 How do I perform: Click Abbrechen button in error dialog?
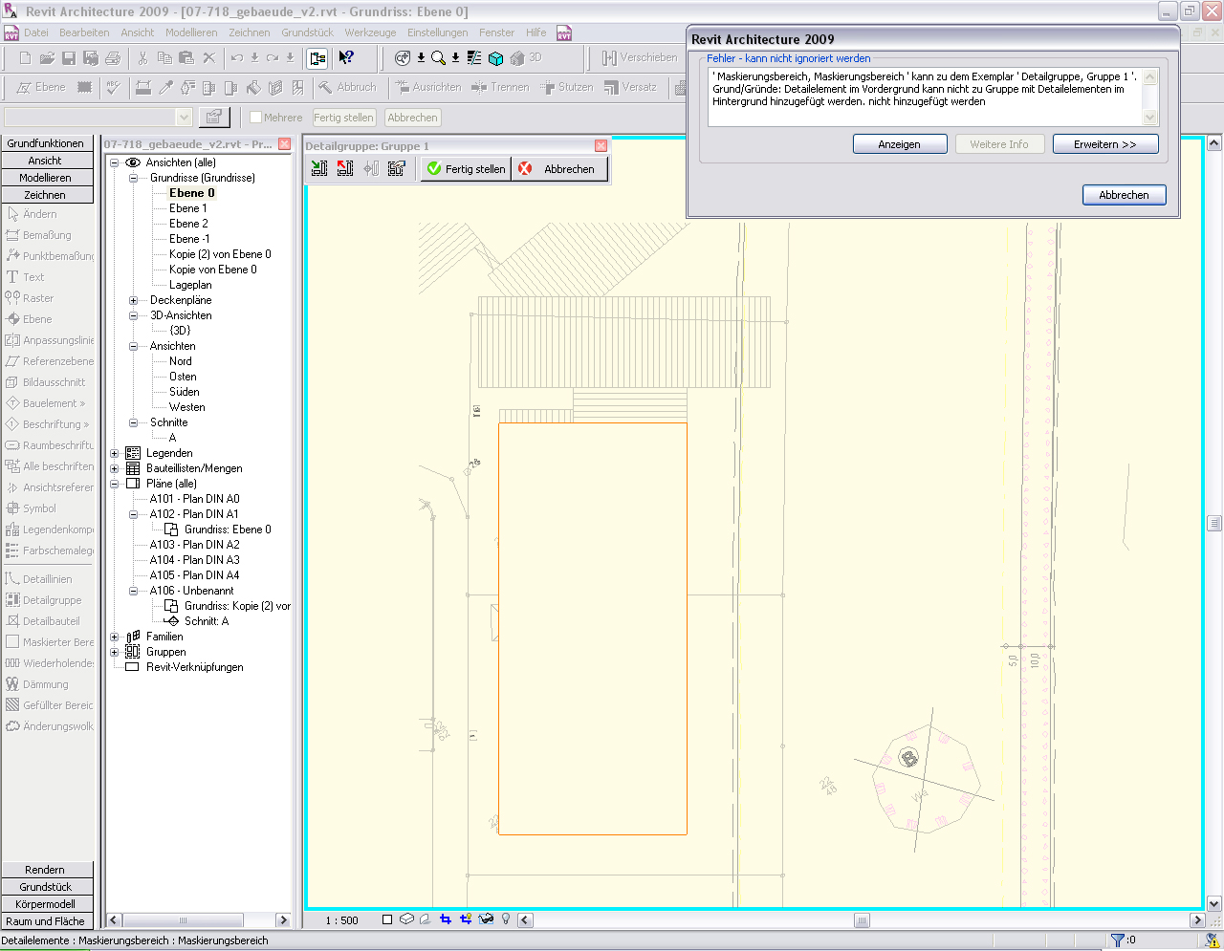[1124, 195]
